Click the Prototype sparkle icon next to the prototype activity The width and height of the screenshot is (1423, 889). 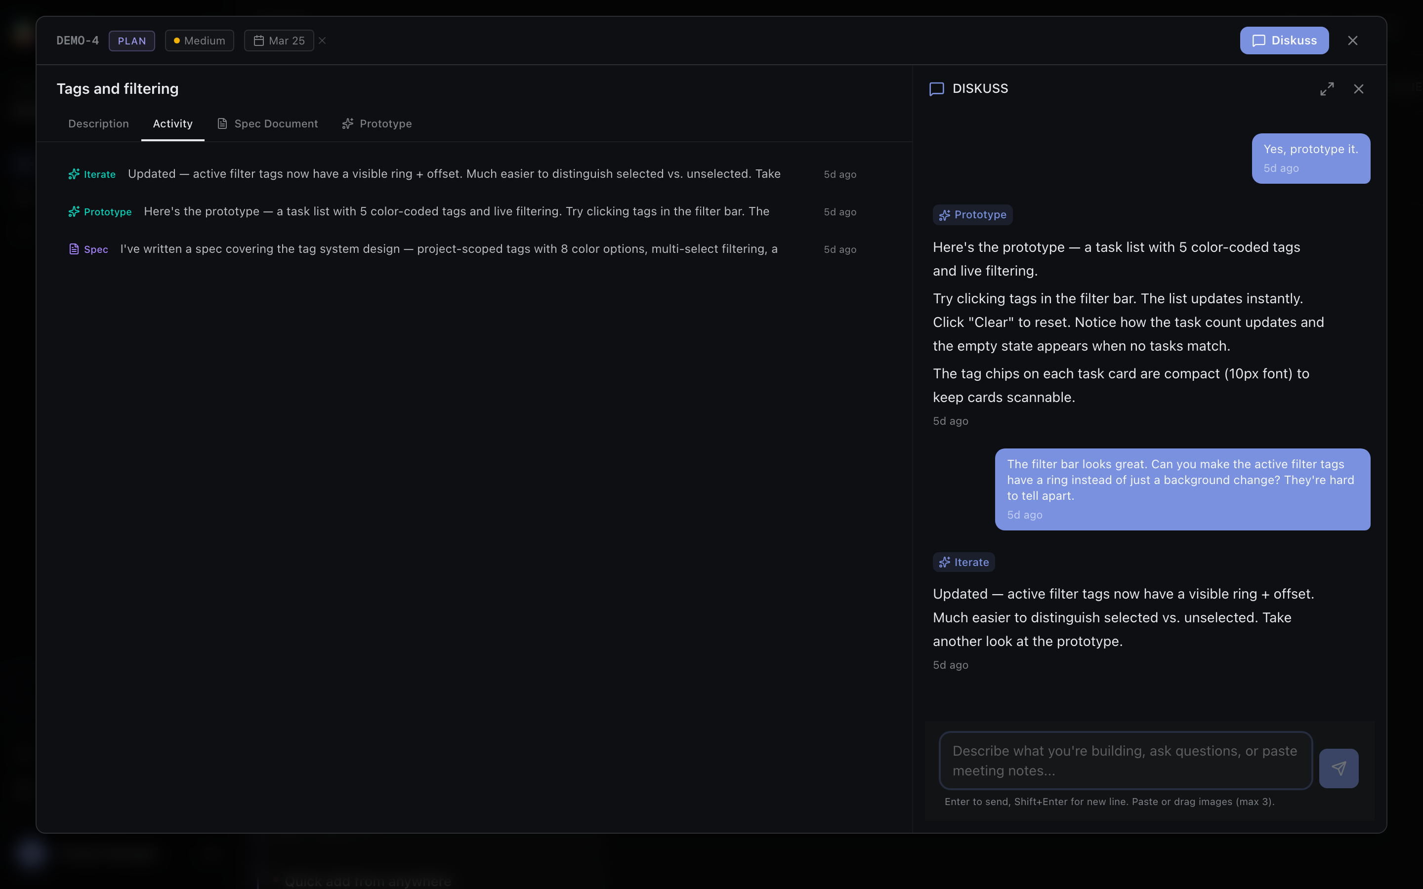(x=74, y=212)
